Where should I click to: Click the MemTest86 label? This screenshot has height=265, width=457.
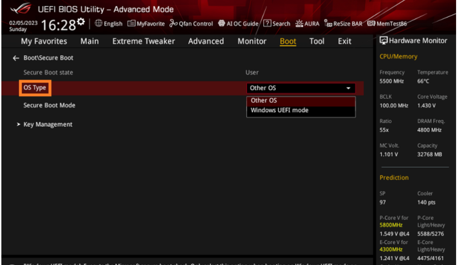point(392,24)
